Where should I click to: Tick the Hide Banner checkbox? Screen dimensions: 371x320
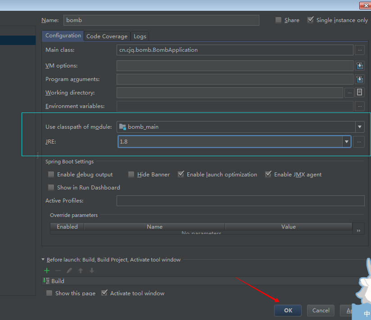click(131, 175)
